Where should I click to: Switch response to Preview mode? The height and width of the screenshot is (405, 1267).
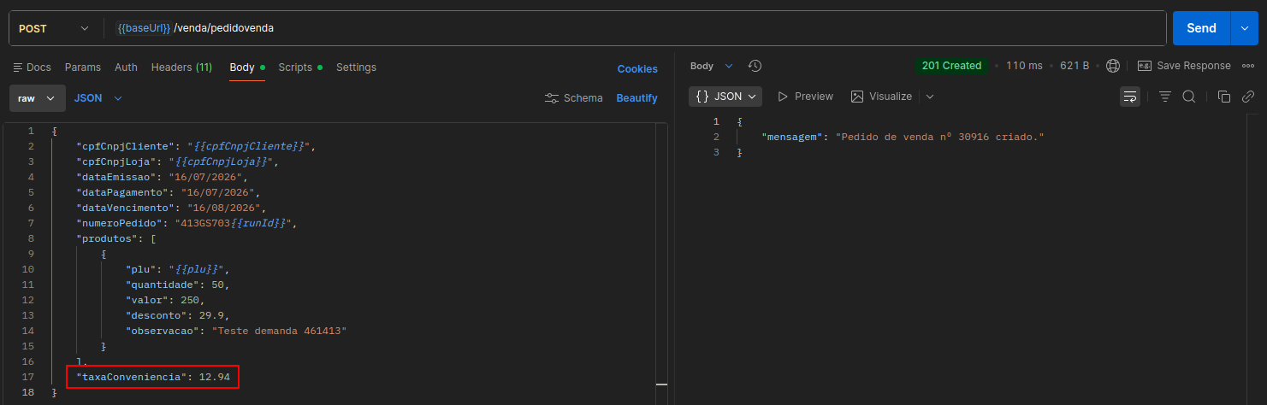pyautogui.click(x=805, y=97)
